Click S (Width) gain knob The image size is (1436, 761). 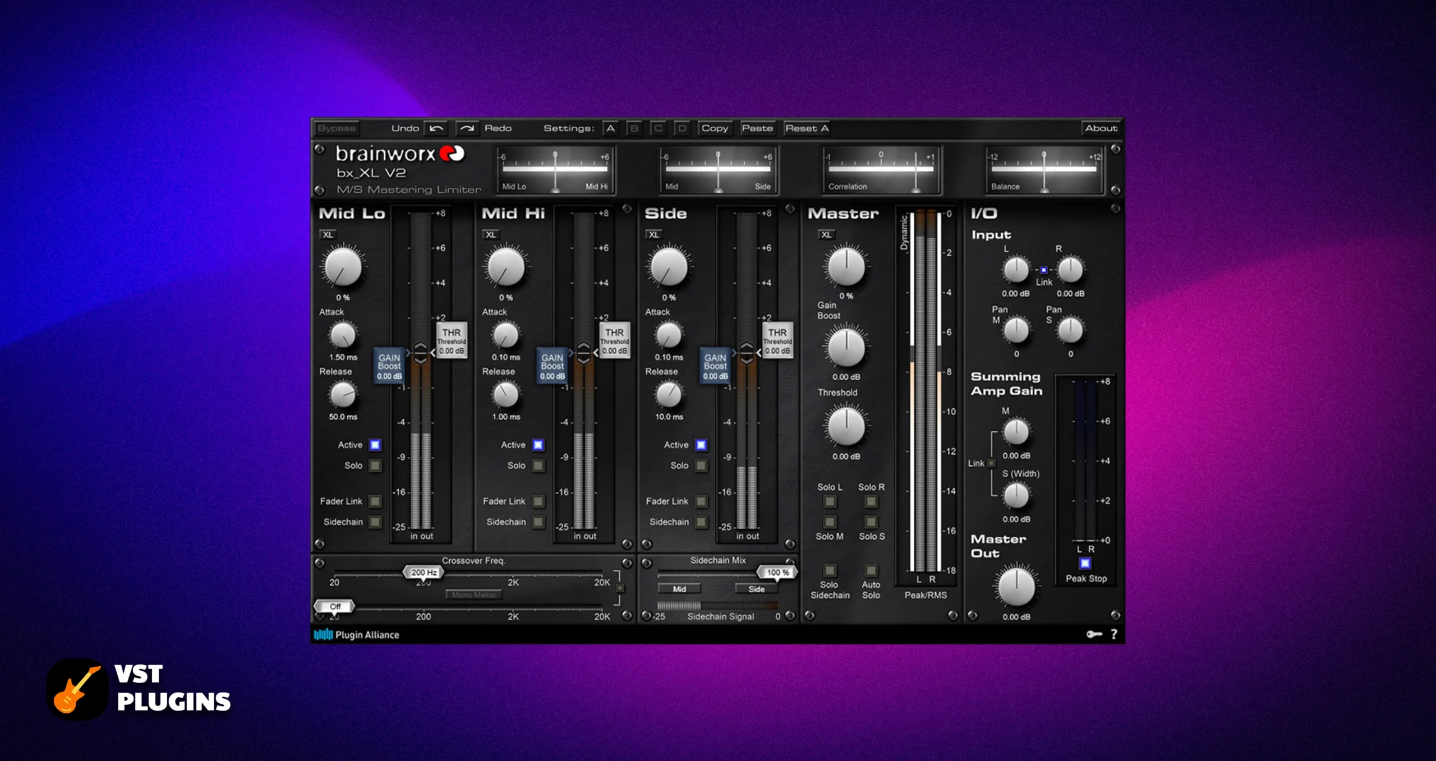(x=1016, y=495)
